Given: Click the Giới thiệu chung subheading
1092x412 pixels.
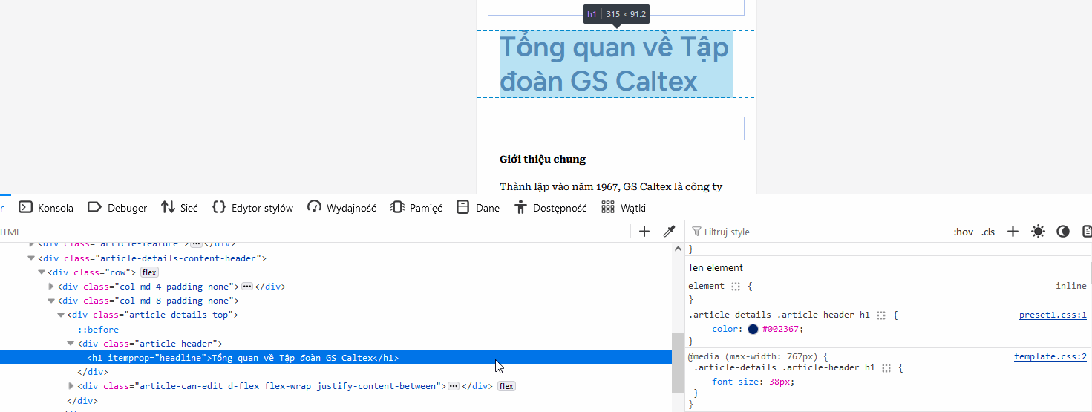Looking at the screenshot, I should [543, 159].
